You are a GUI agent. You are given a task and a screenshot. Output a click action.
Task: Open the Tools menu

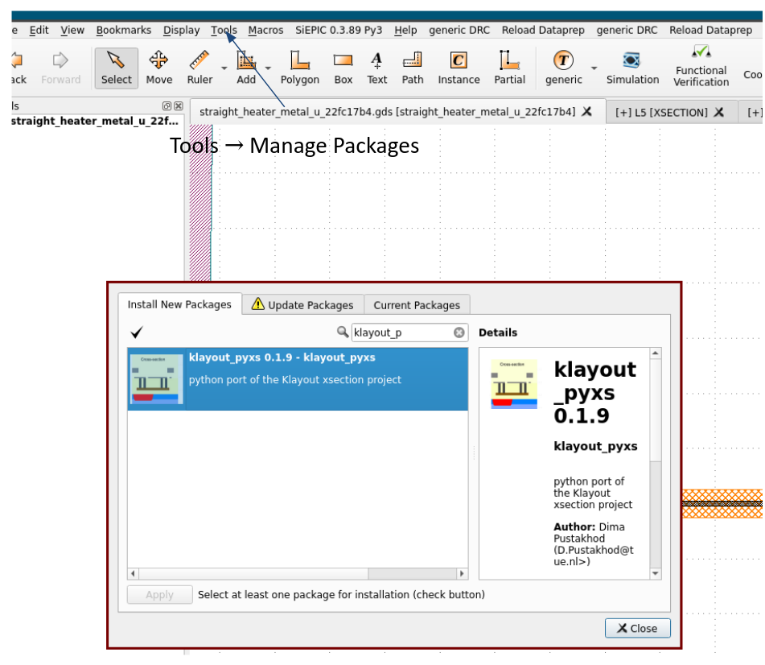coord(224,31)
